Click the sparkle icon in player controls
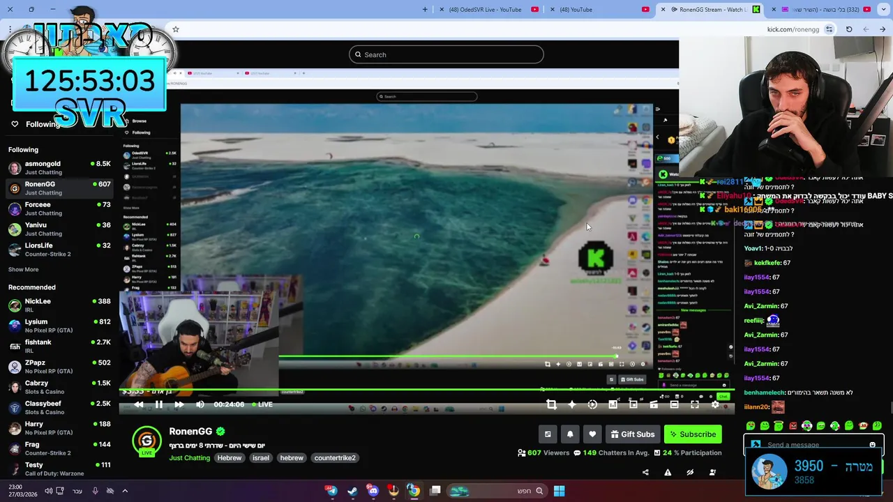893x502 pixels. [572, 404]
